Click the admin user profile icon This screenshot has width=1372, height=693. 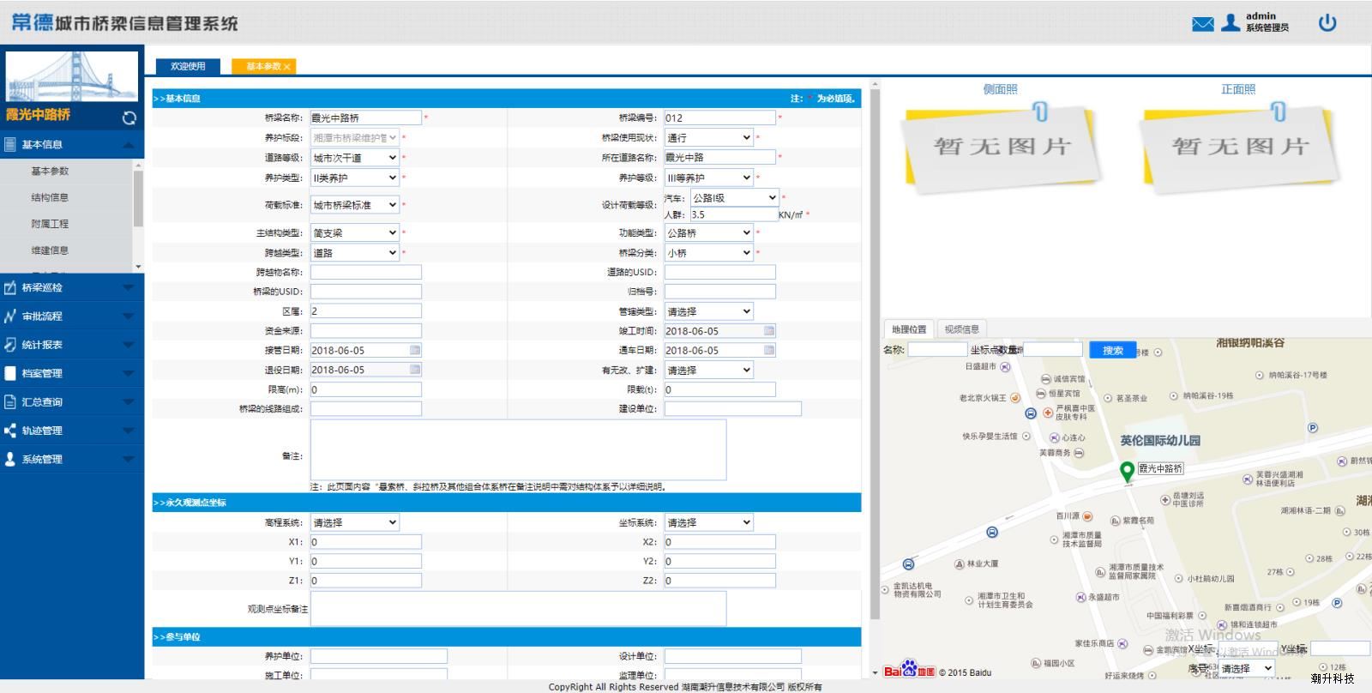click(x=1231, y=22)
